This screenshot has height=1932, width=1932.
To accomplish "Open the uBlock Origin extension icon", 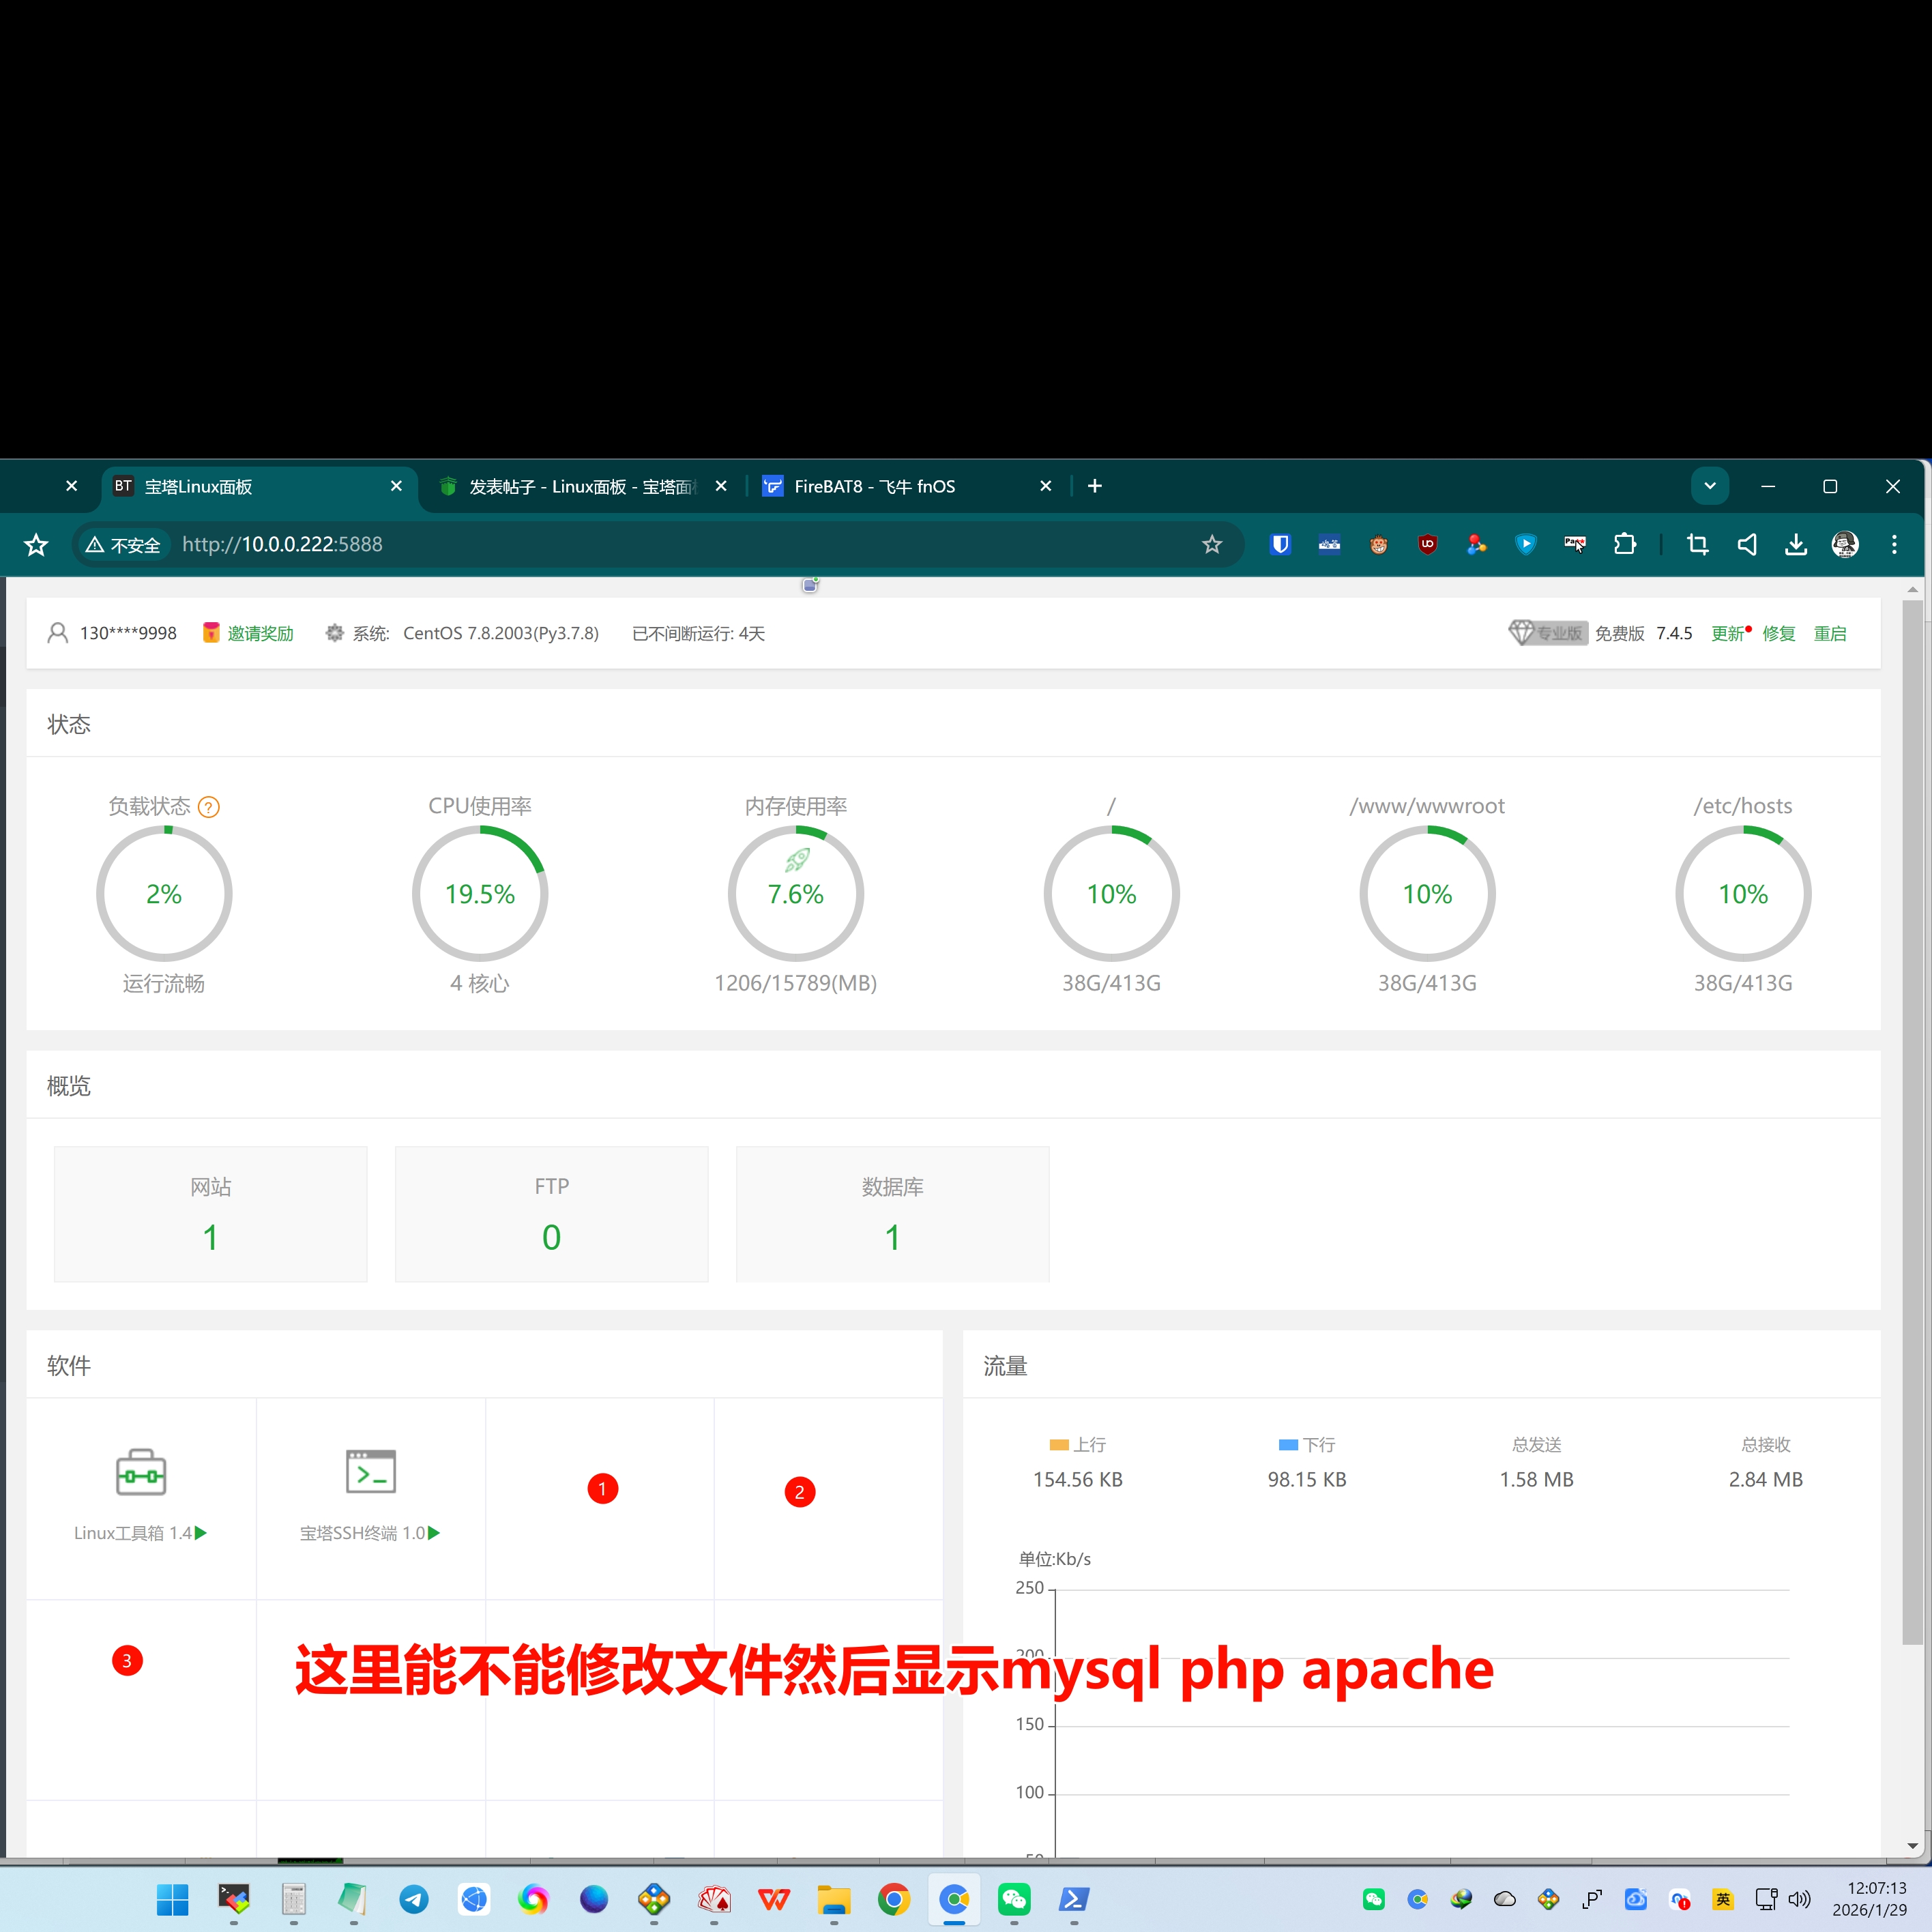I will click(x=1427, y=544).
